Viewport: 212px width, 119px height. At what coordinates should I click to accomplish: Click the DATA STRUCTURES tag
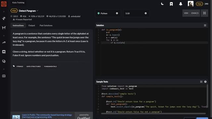click(33, 66)
